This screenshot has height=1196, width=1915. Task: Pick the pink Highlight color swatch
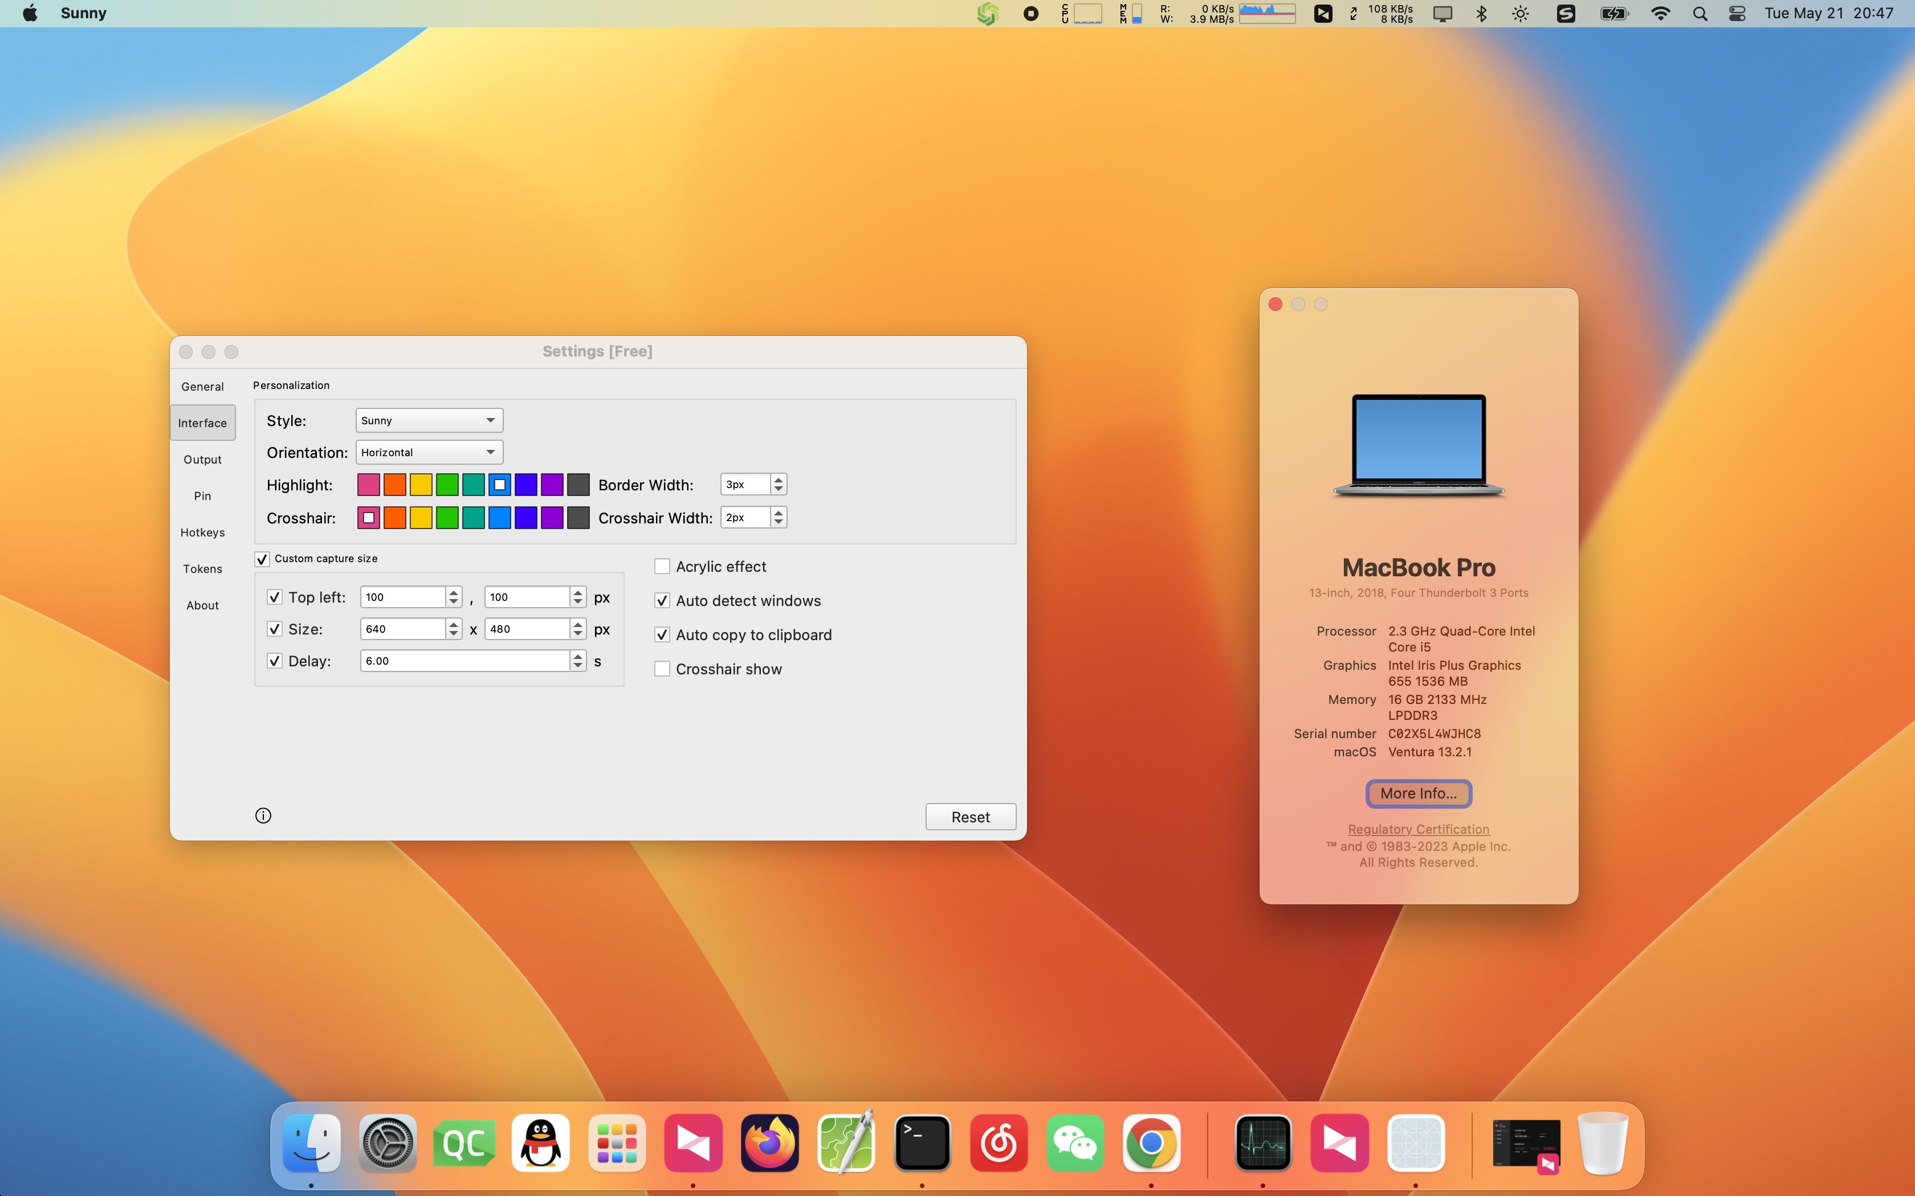[x=369, y=484]
